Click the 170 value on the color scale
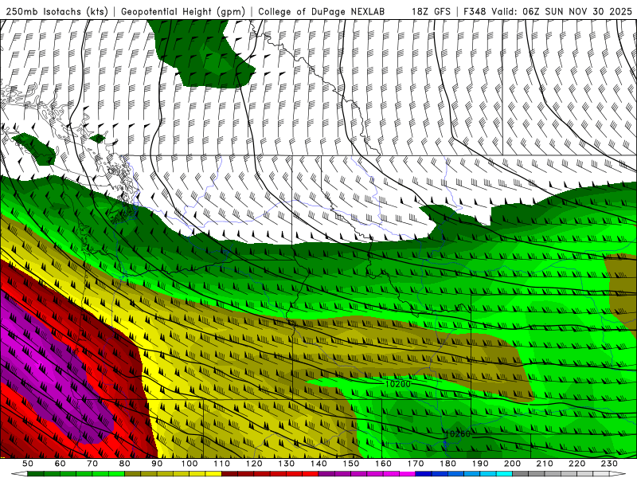637x478 pixels. 416,464
